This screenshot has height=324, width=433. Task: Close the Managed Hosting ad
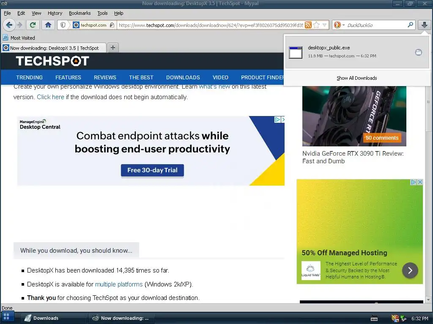pos(420,182)
